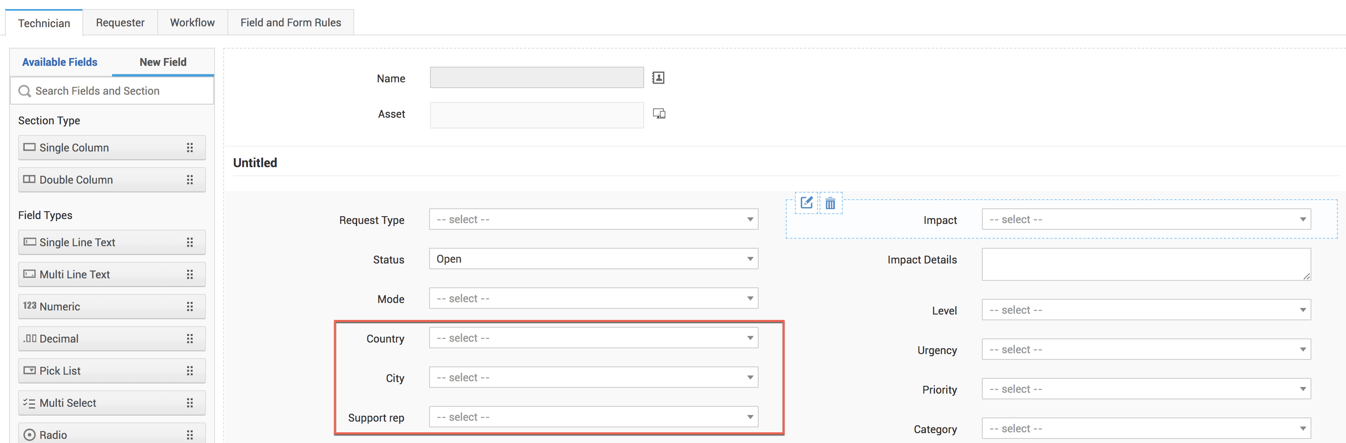Screen dimensions: 1346x443
Task: Click the trash icon to delete Impact field
Action: pyautogui.click(x=830, y=204)
